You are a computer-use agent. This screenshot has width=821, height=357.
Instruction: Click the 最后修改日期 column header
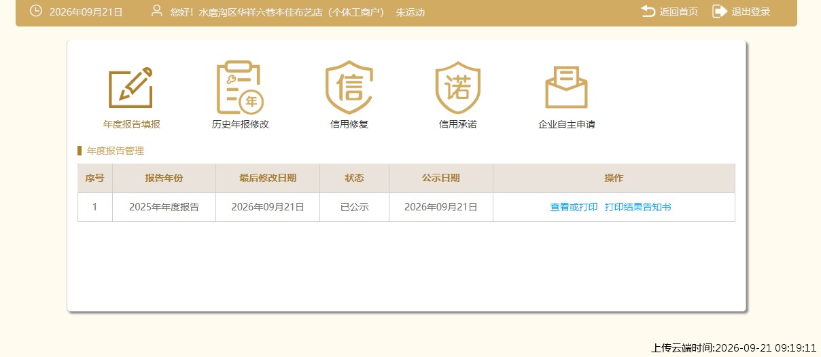pos(268,178)
